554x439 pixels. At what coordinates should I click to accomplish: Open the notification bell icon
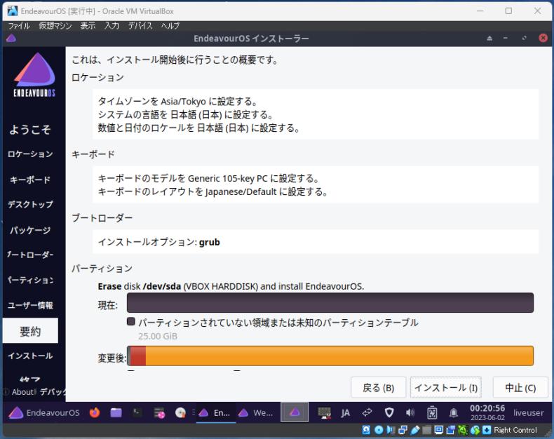pos(454,412)
